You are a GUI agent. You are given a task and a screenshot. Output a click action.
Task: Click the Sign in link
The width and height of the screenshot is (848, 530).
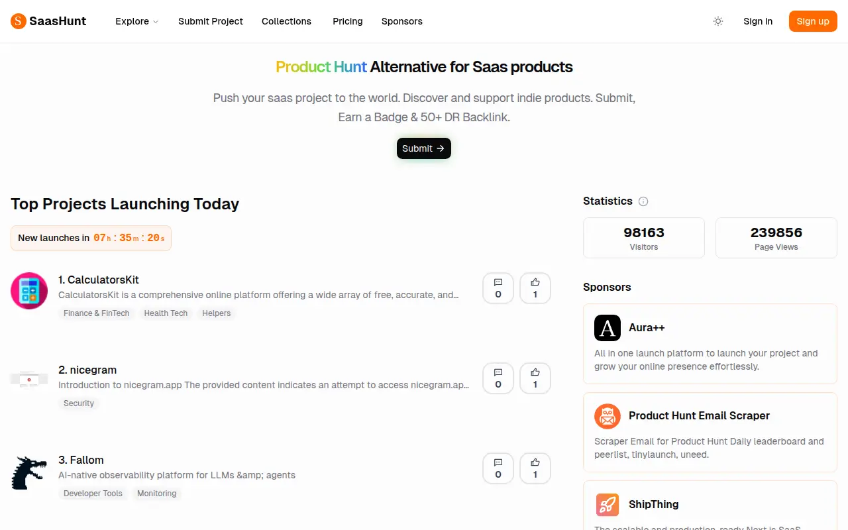758,21
